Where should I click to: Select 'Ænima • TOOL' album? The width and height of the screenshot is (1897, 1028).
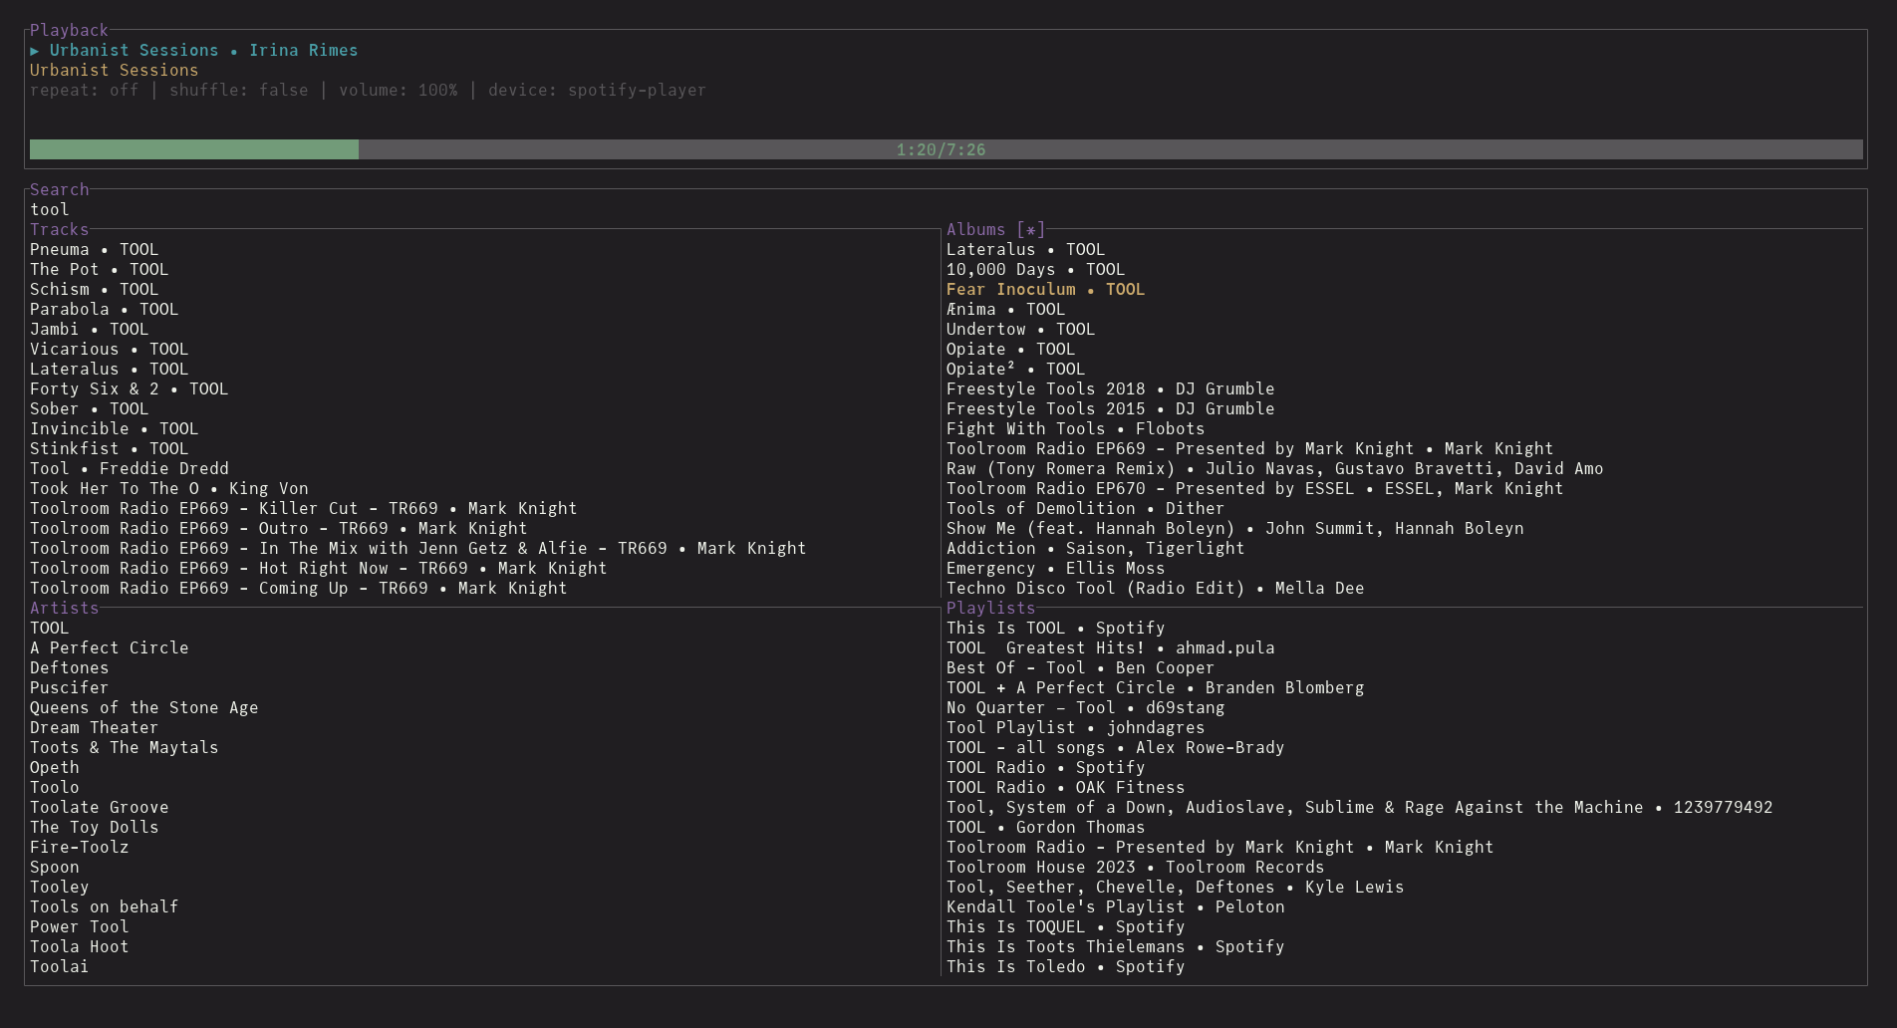[x=1005, y=309]
